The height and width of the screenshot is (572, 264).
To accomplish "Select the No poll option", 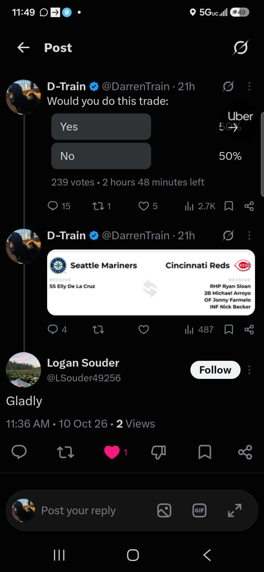I will tap(101, 156).
